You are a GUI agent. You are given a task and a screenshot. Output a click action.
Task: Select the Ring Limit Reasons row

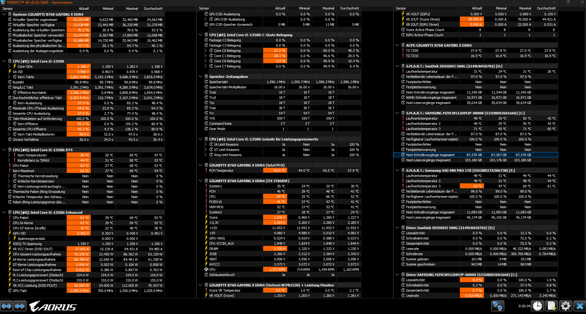[279, 155]
